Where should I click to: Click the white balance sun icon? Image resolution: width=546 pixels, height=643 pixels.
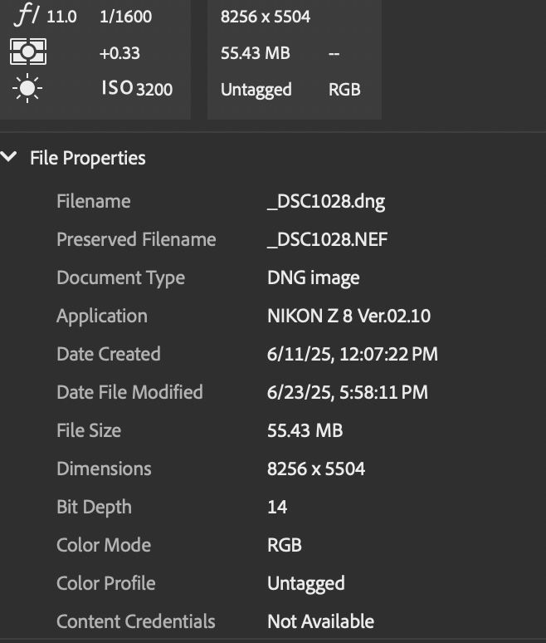coord(28,89)
